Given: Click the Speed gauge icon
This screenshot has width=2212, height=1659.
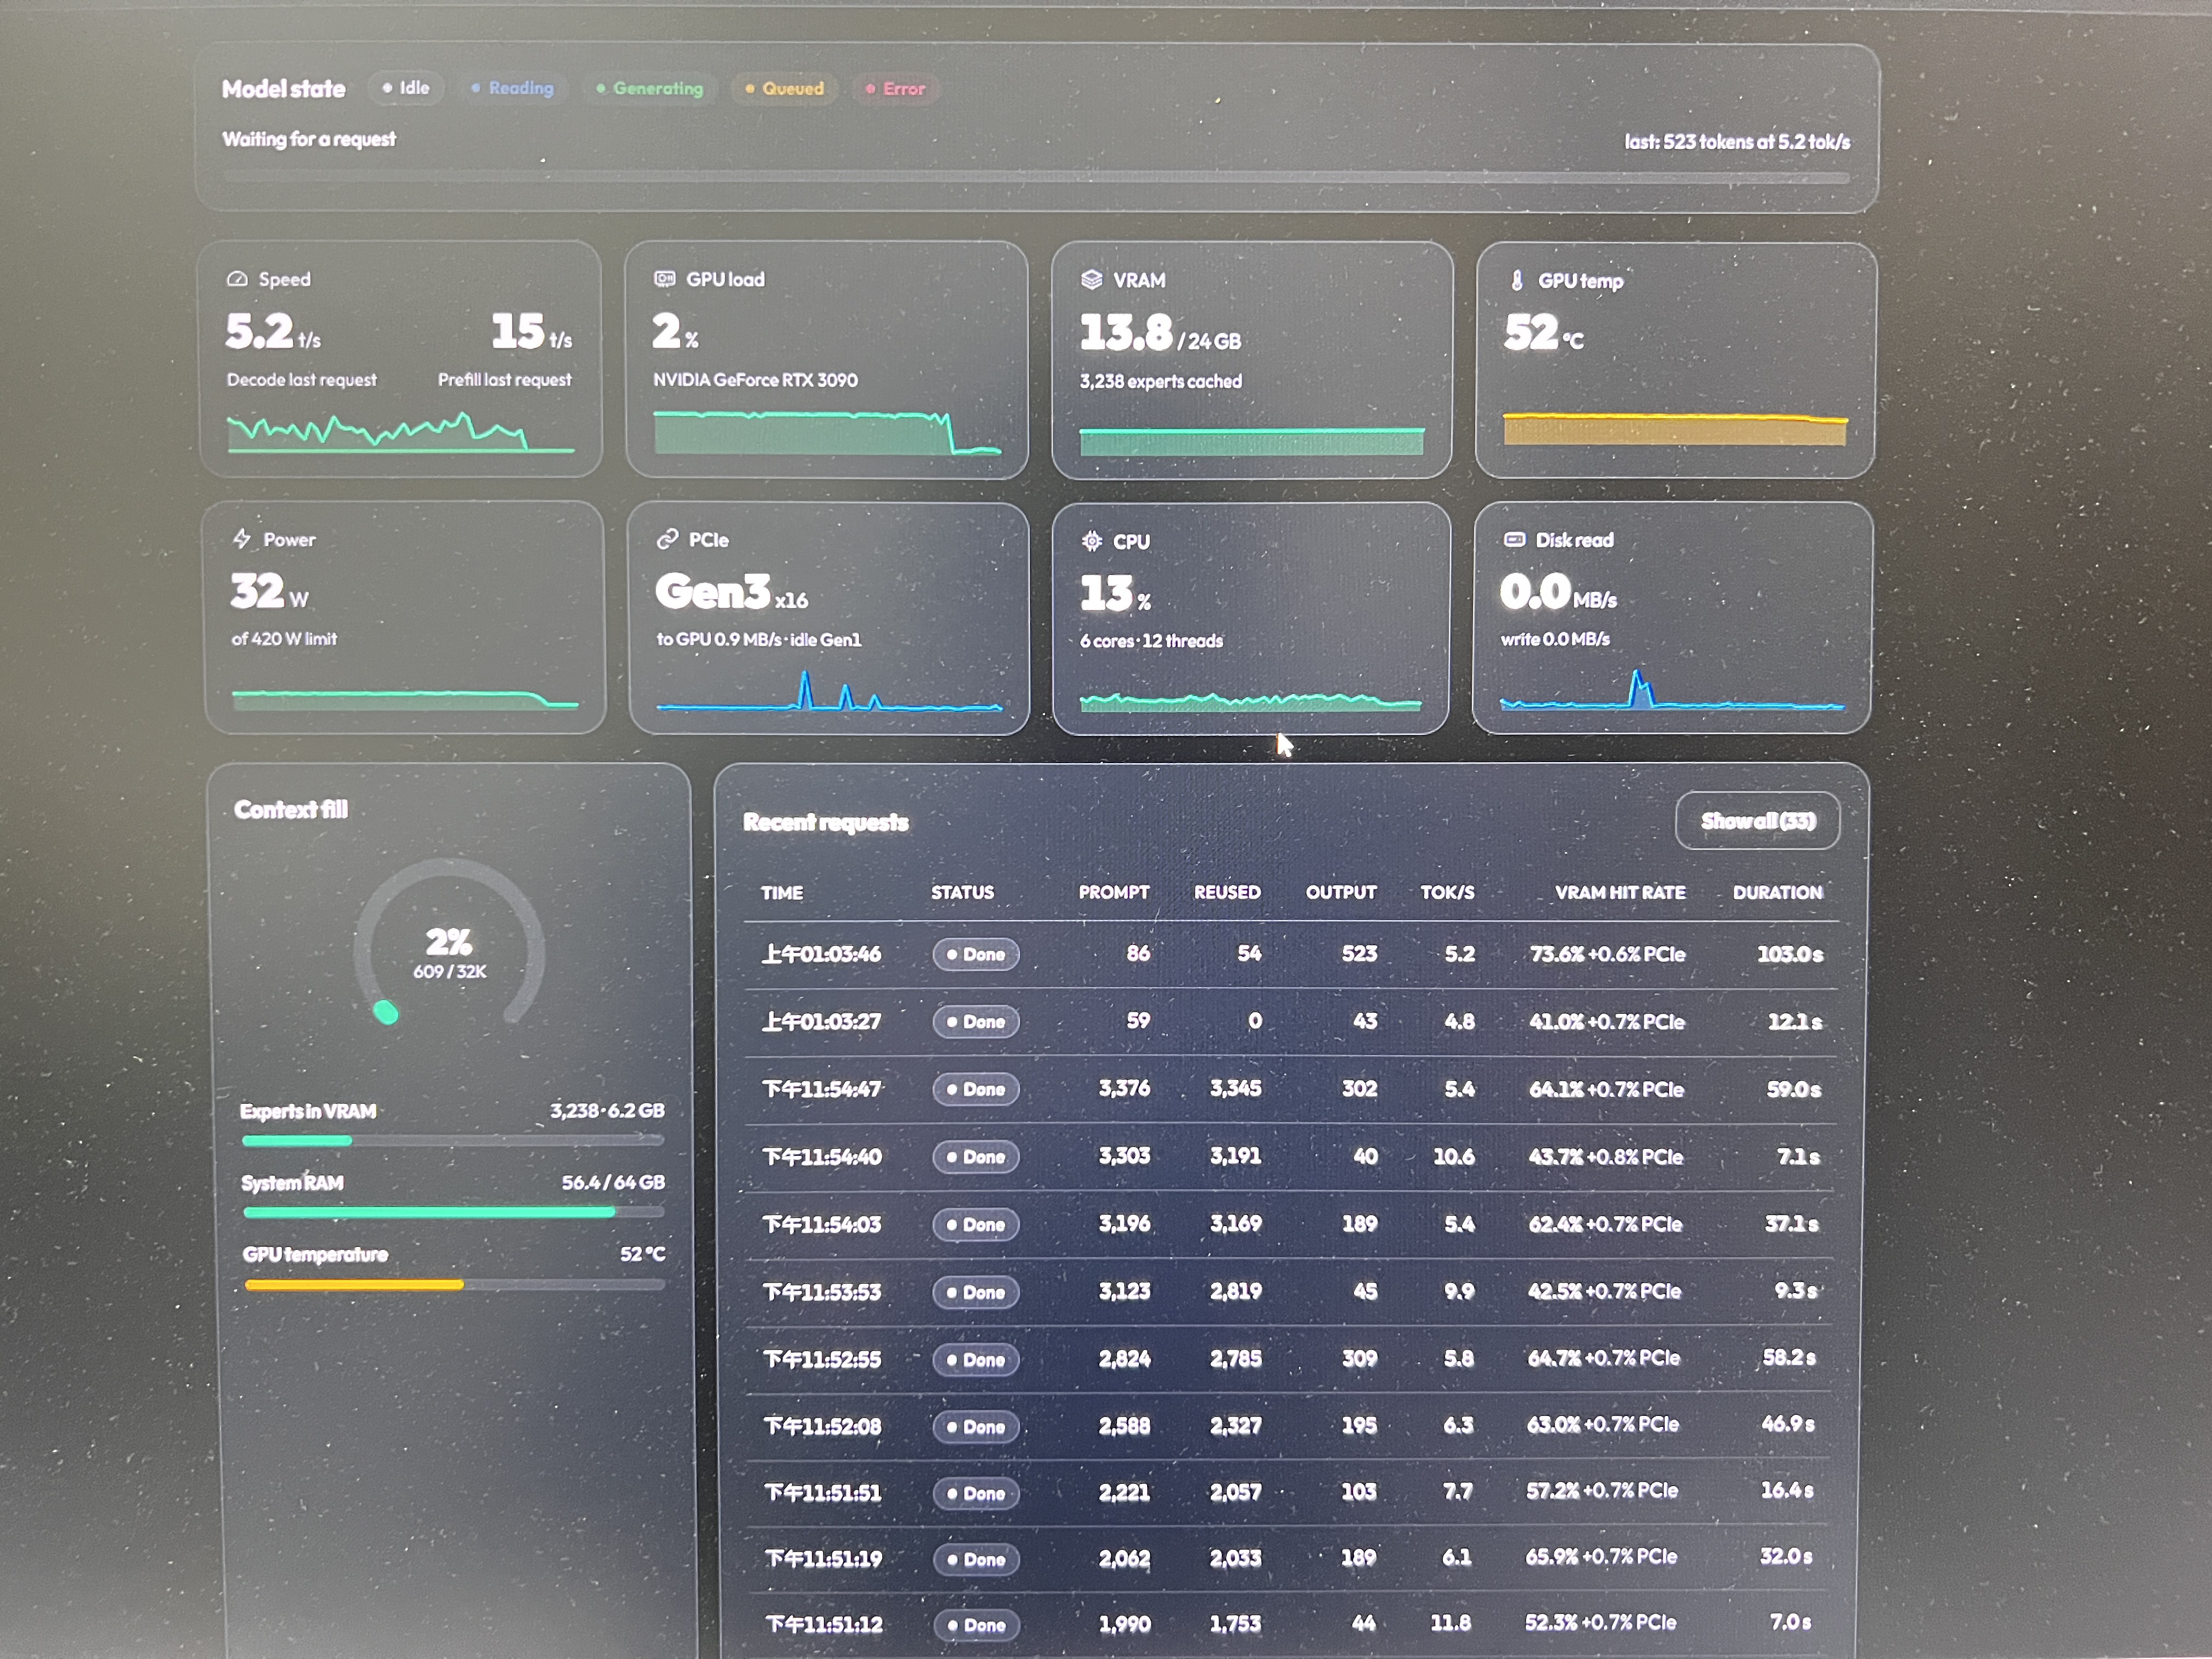Looking at the screenshot, I should click(x=237, y=279).
